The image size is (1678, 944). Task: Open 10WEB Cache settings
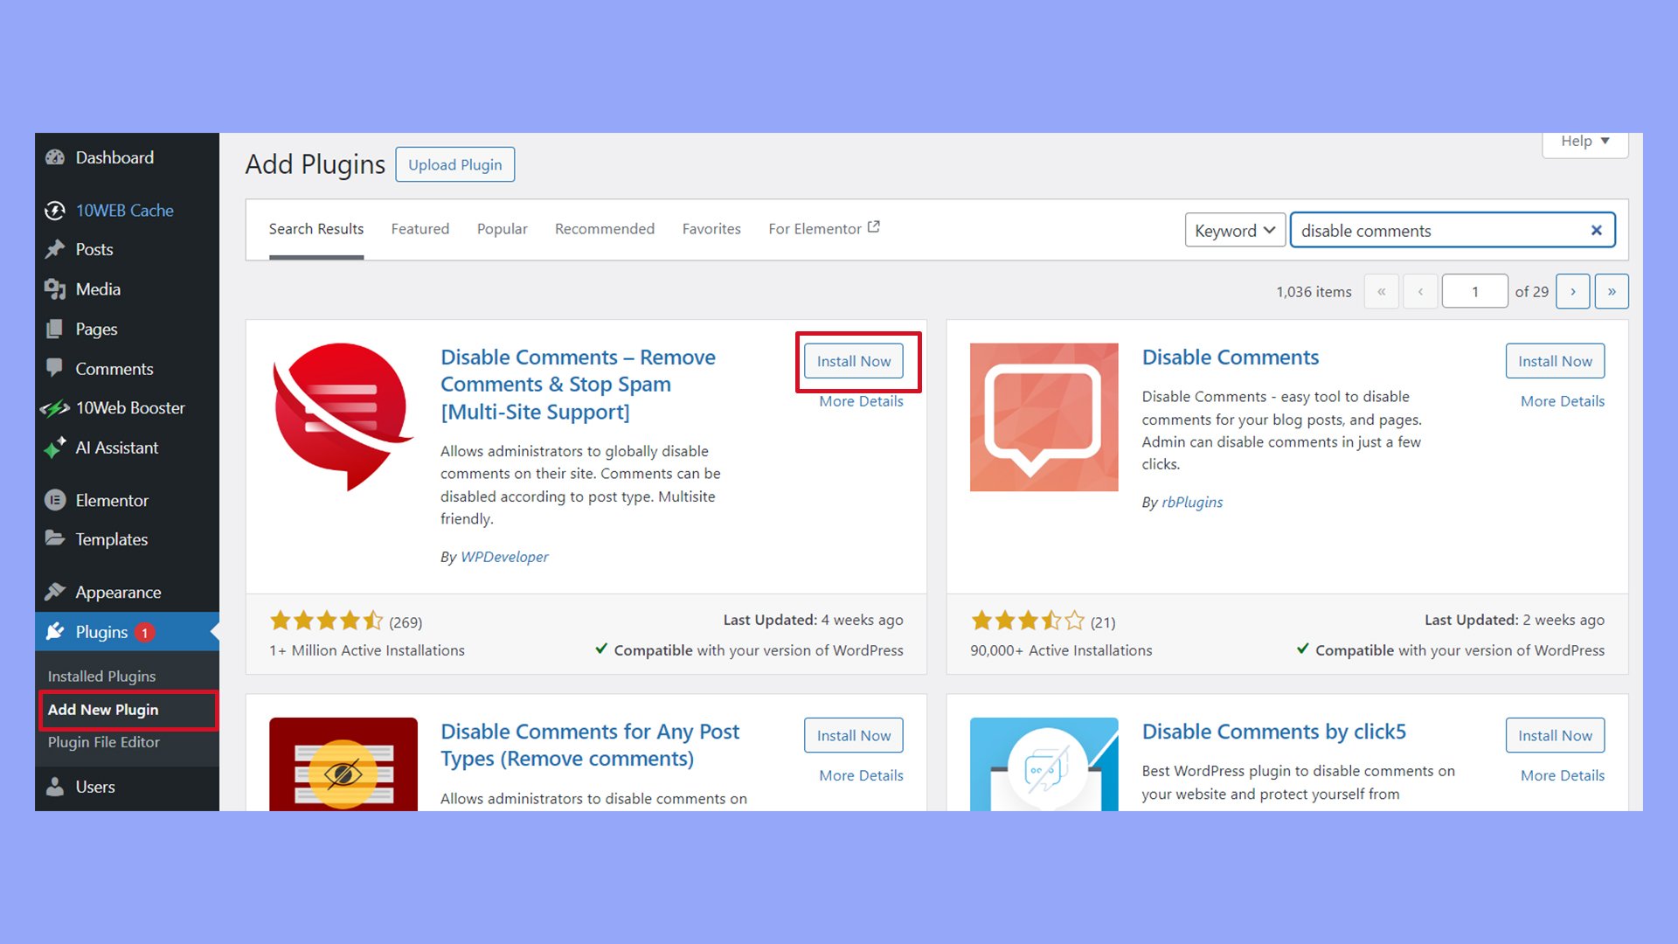(x=123, y=210)
